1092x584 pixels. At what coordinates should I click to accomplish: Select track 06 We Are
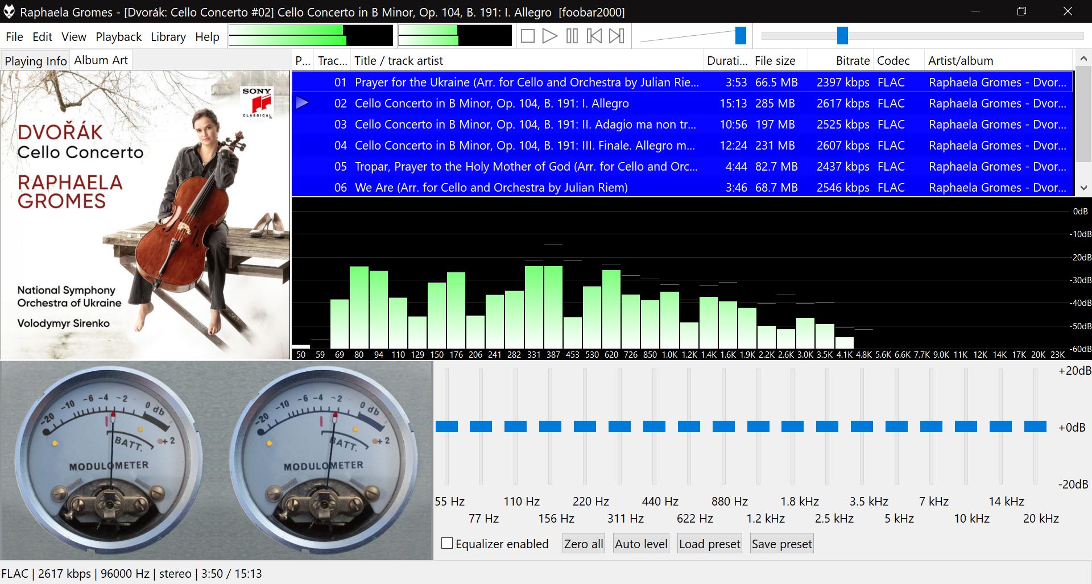pyautogui.click(x=682, y=188)
